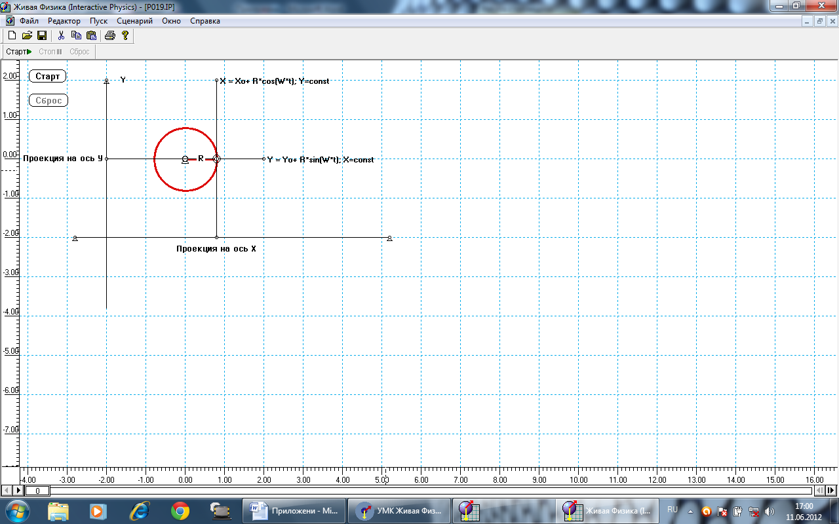Step frame forward next to frame counter
This screenshot has width=839, height=524.
point(18,490)
